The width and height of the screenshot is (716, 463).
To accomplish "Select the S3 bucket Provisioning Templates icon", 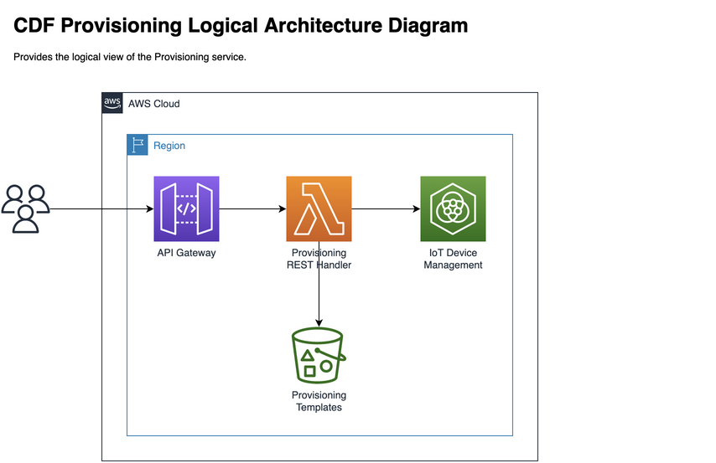I will pos(319,355).
